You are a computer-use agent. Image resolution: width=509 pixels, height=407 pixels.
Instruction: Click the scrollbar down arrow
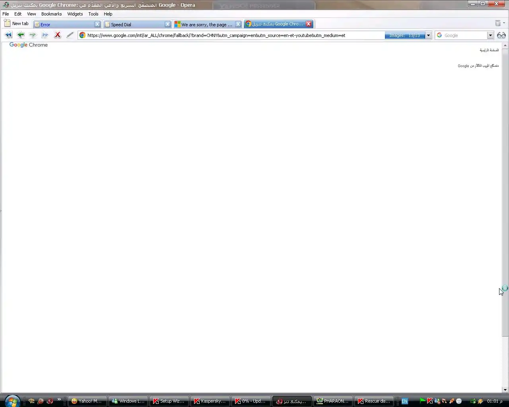[x=505, y=390]
